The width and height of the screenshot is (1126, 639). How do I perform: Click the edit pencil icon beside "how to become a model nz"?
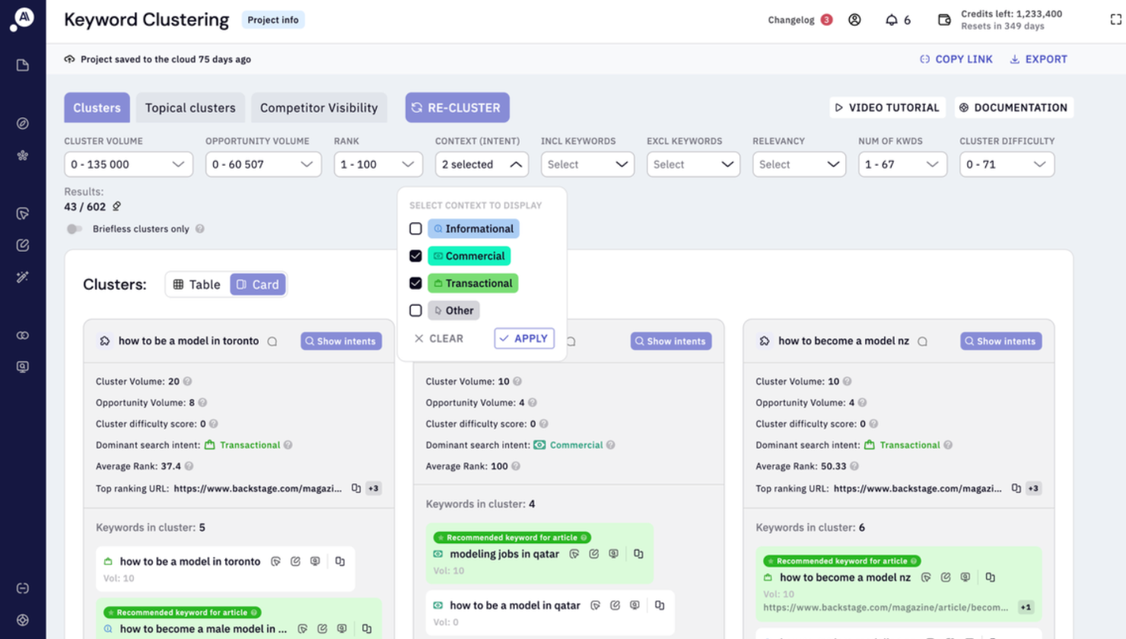946,578
